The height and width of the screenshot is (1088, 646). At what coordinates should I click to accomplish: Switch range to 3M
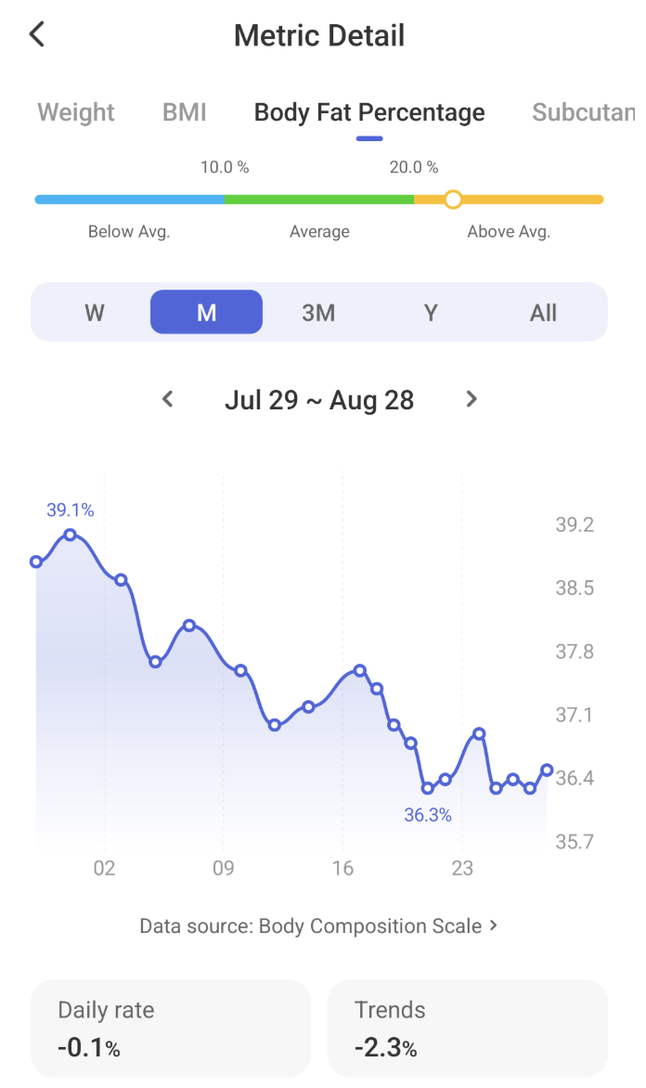pyautogui.click(x=318, y=312)
